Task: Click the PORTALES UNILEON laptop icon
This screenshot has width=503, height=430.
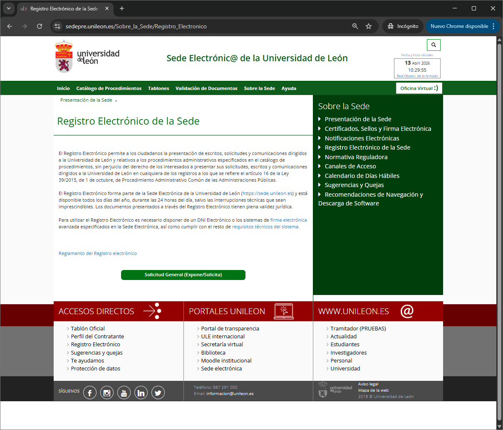Action: pos(284,311)
